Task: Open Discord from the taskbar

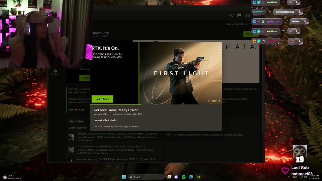Action: pyautogui.click(x=176, y=177)
